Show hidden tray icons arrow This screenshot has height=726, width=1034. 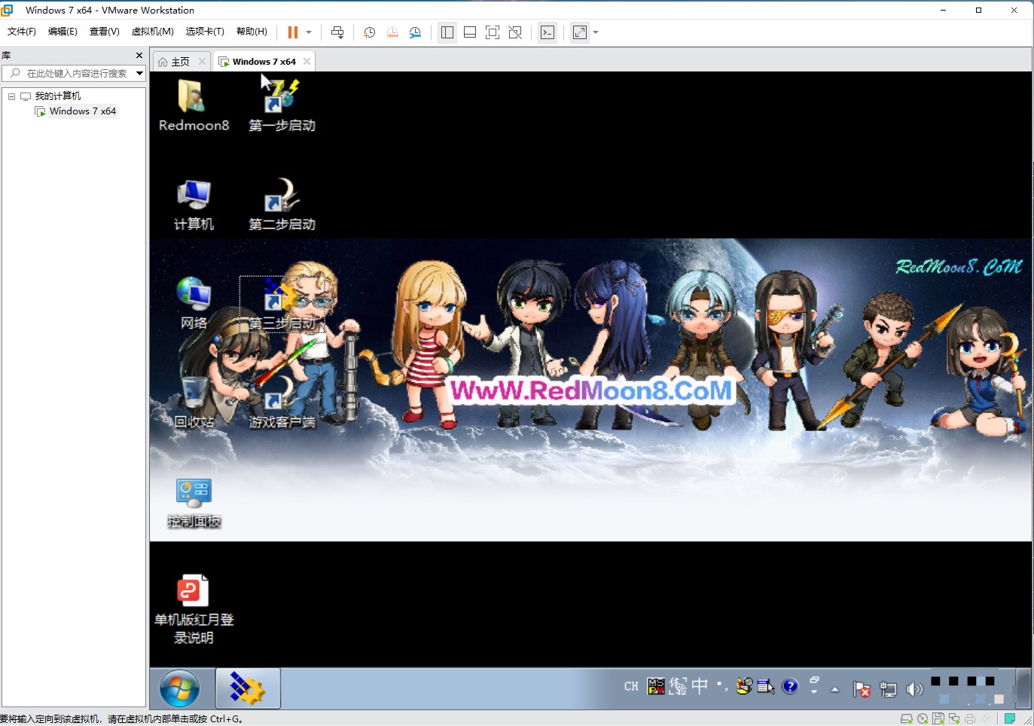[x=834, y=689]
